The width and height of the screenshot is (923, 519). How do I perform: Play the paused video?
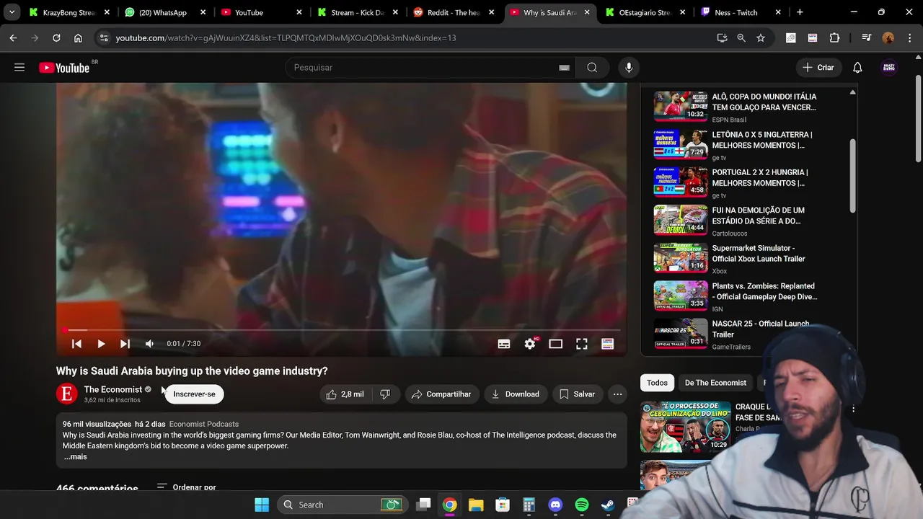[x=101, y=344]
